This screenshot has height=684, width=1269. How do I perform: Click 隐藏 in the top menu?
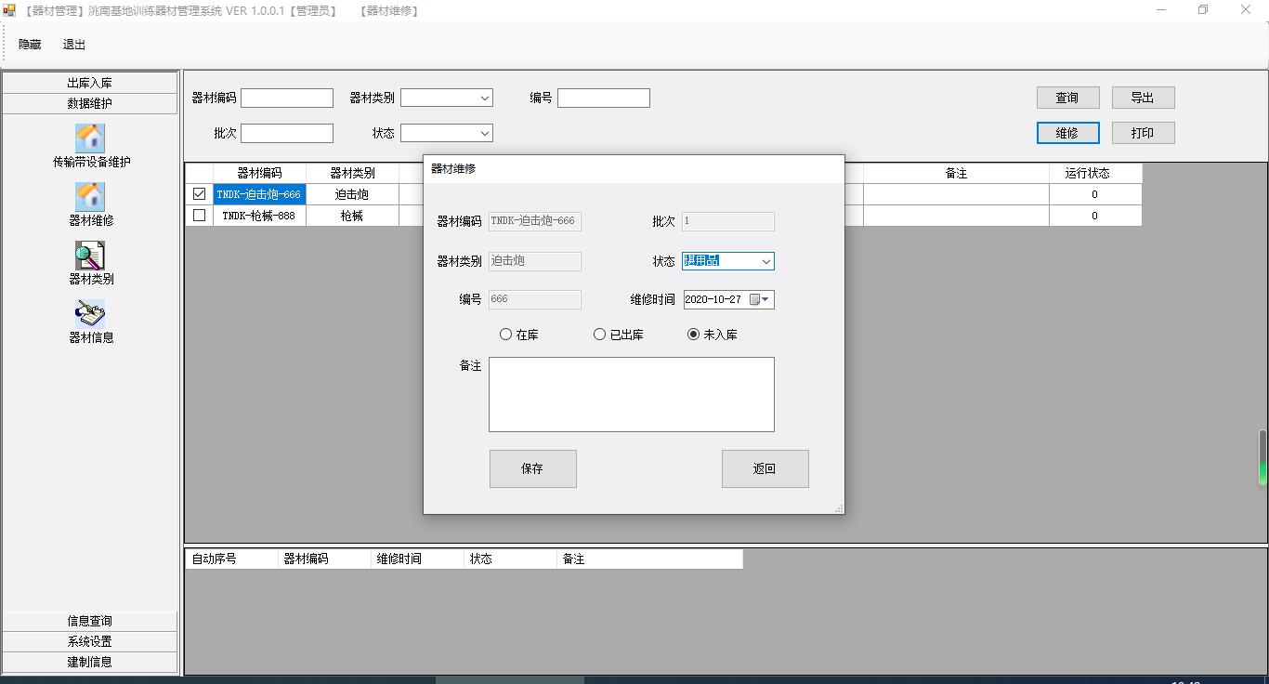(30, 45)
